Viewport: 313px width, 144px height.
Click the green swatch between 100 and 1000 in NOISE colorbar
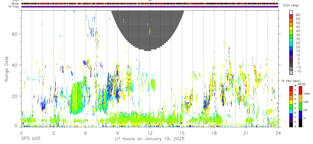pos(300,107)
